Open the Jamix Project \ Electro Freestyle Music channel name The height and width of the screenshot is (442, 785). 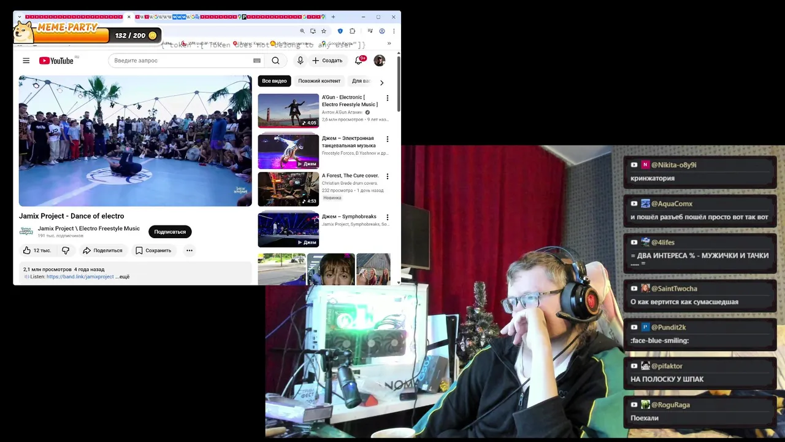pos(89,228)
